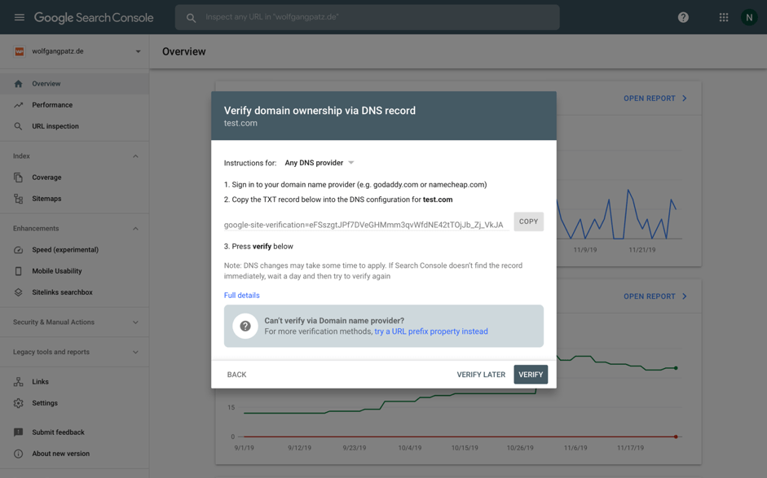Expand Security & Manual Actions section
This screenshot has height=478, width=767.
click(135, 322)
